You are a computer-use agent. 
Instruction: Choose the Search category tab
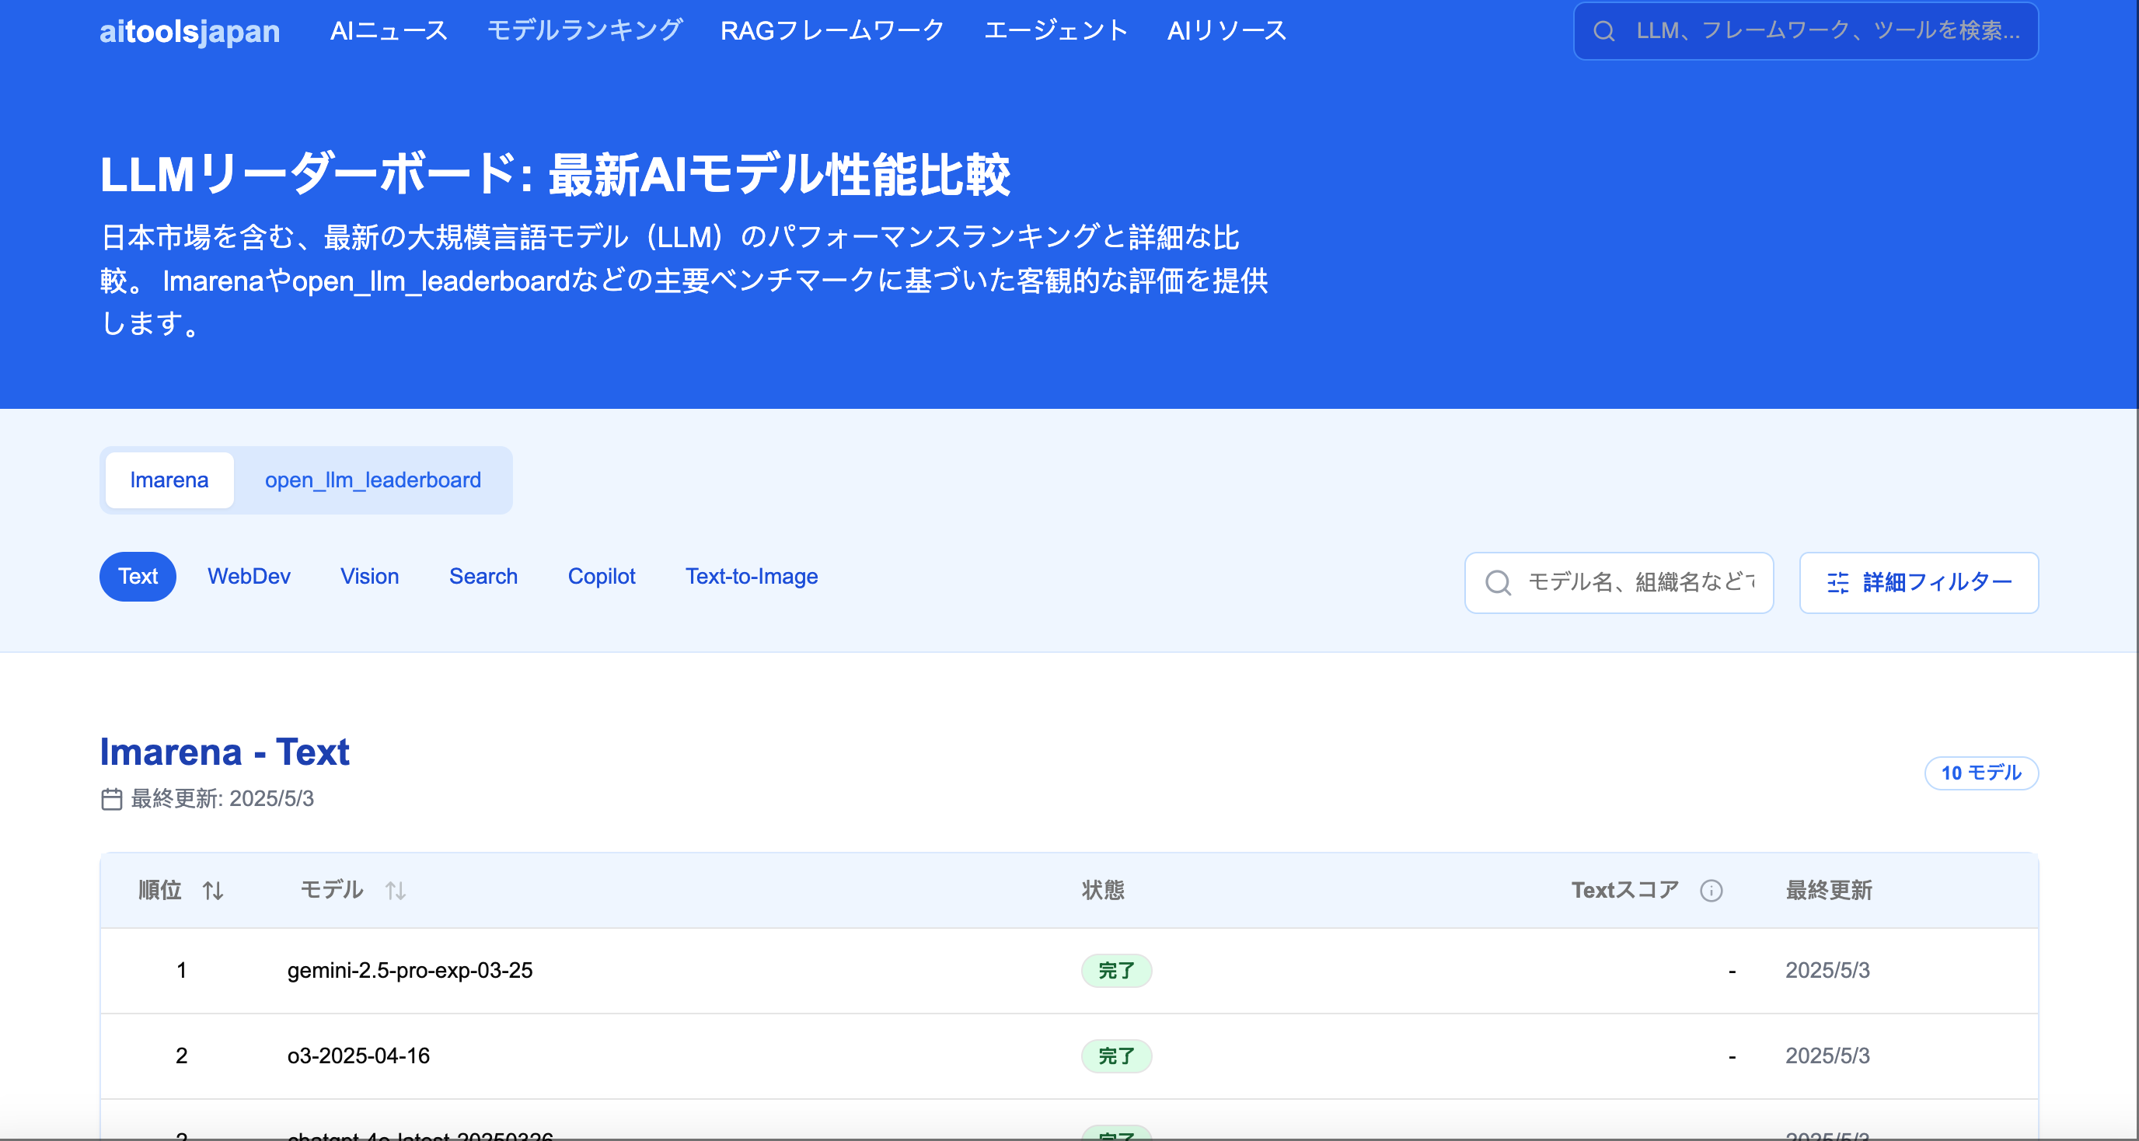[483, 576]
